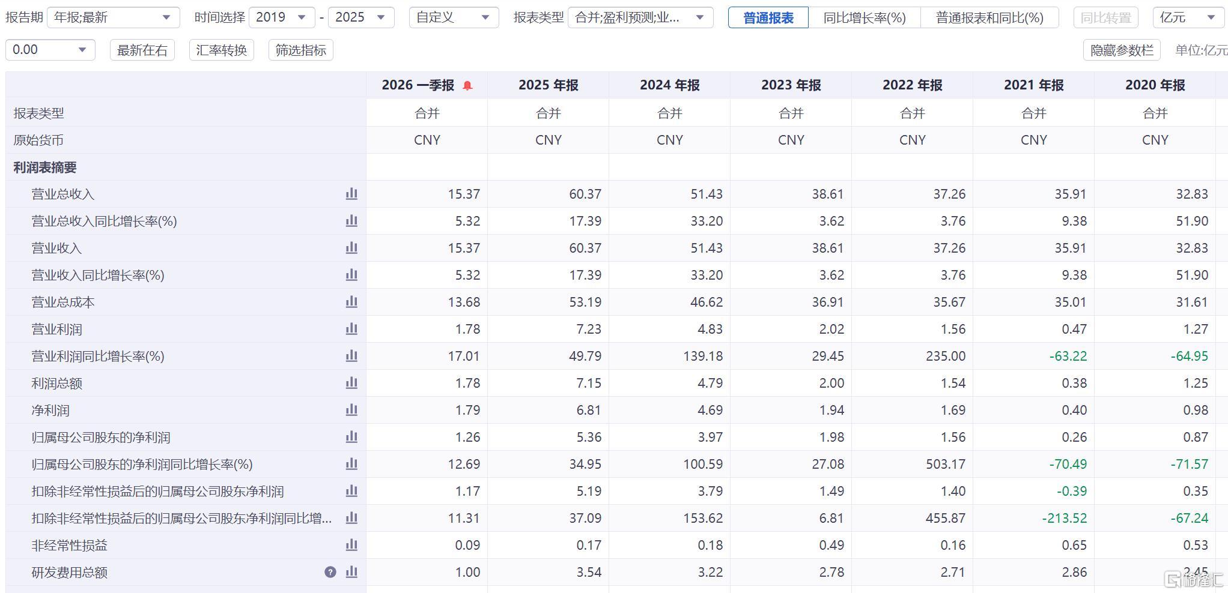Select the 2020 年报 column header
The image size is (1228, 593).
pyautogui.click(x=1155, y=85)
